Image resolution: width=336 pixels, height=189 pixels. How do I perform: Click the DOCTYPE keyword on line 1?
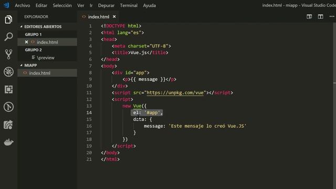pos(115,26)
